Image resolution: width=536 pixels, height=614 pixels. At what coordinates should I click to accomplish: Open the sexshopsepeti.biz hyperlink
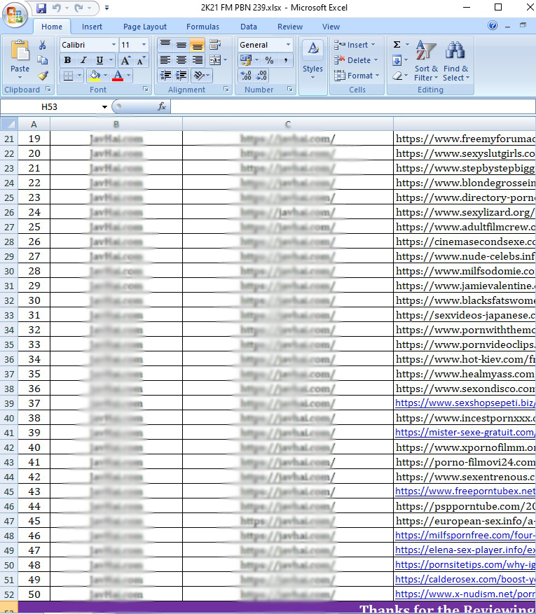pos(465,403)
